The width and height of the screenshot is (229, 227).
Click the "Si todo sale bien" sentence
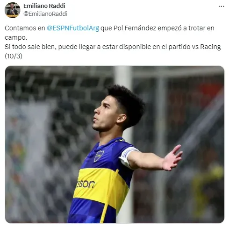(x=30, y=47)
